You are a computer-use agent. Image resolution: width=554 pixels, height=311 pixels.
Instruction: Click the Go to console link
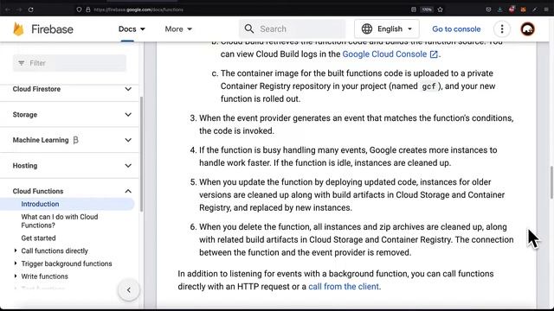tap(456, 29)
